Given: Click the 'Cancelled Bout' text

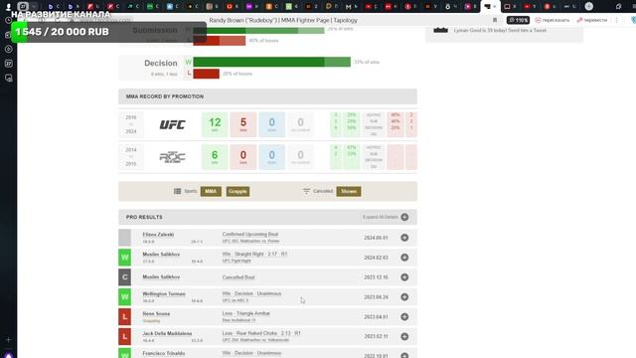Looking at the screenshot, I should (x=238, y=277).
